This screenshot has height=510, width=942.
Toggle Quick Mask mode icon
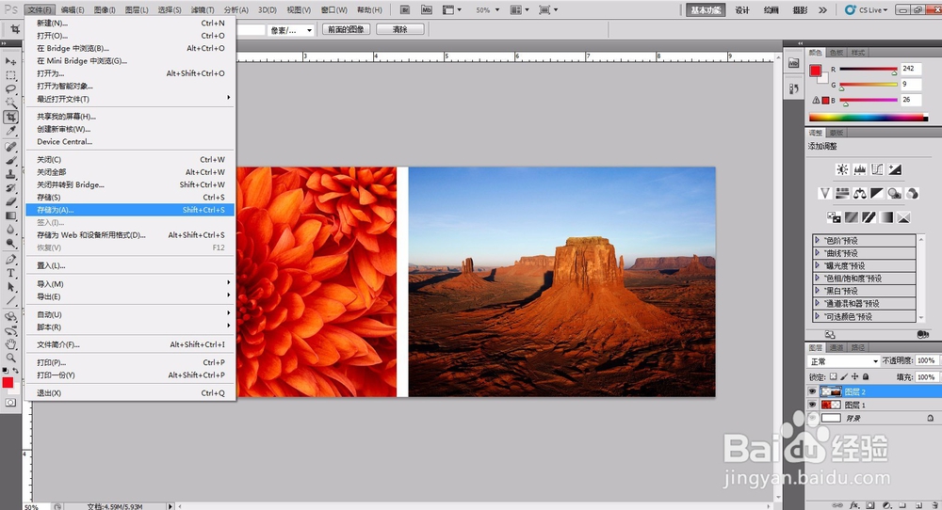click(10, 403)
